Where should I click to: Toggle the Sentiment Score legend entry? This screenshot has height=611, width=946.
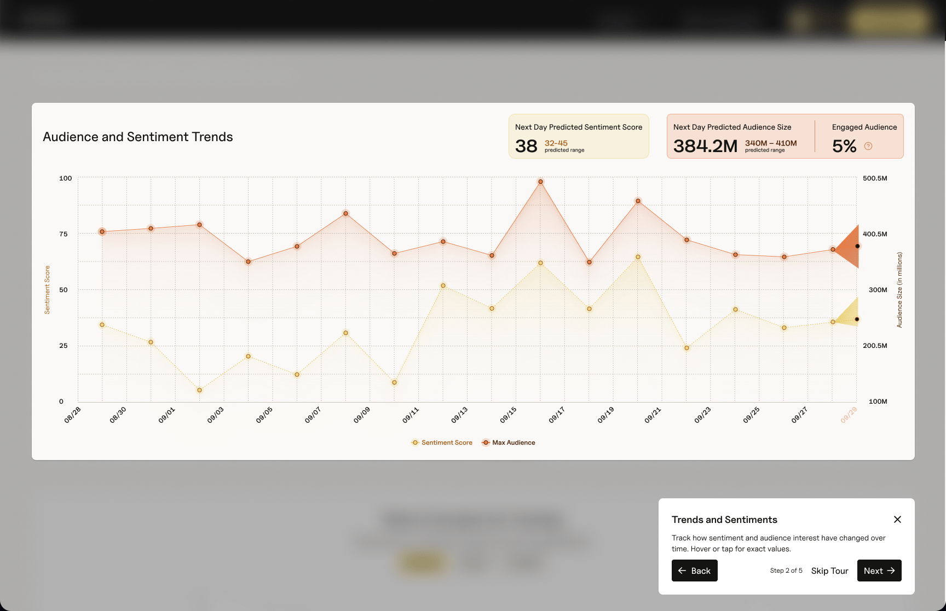coord(442,443)
